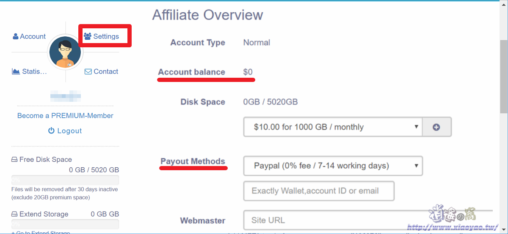This screenshot has height=234, width=508.
Task: Click the plus icon beside disk plan
Action: pos(436,127)
